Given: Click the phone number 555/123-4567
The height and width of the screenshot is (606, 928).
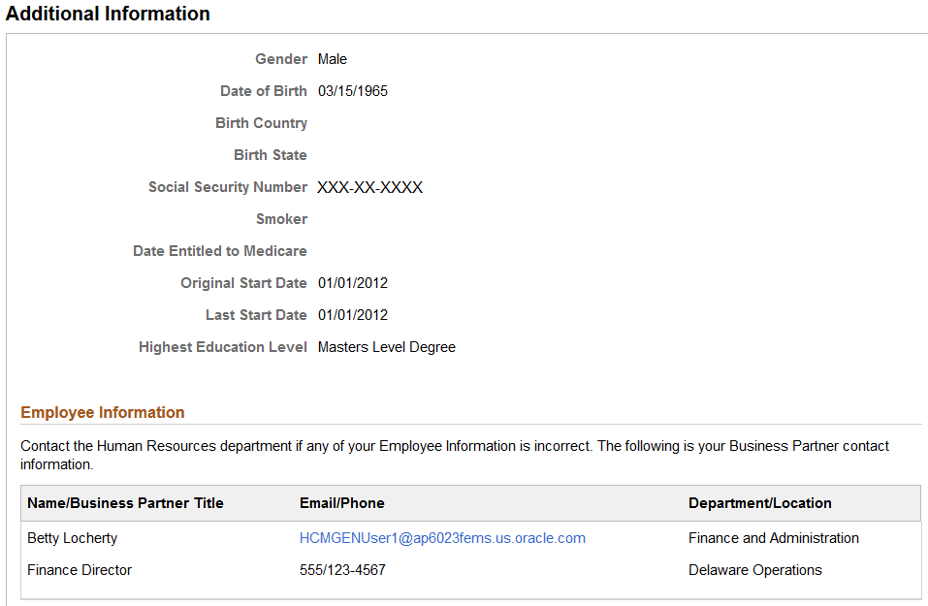Looking at the screenshot, I should (x=341, y=570).
